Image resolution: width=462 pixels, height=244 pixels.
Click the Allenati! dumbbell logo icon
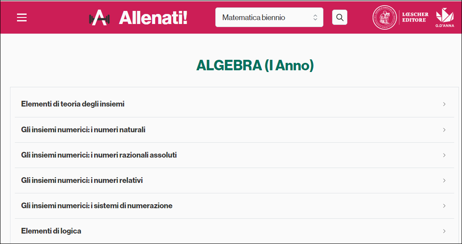coord(99,17)
